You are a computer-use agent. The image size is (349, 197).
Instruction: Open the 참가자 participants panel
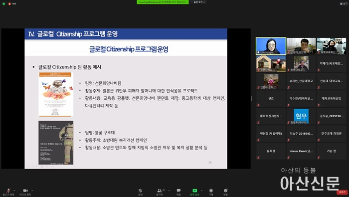[160, 192]
